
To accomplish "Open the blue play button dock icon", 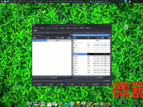I will [x=72, y=104].
